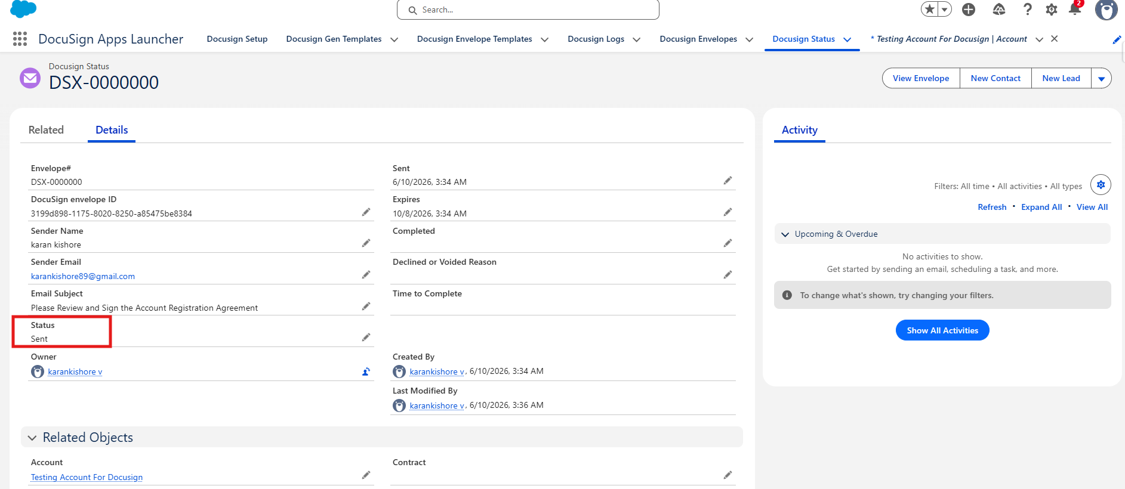This screenshot has height=489, width=1125.
Task: Collapse the Upcoming & Overdue section
Action: [785, 234]
